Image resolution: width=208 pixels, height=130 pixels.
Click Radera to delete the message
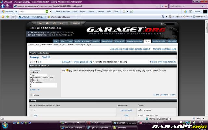tap(164, 95)
